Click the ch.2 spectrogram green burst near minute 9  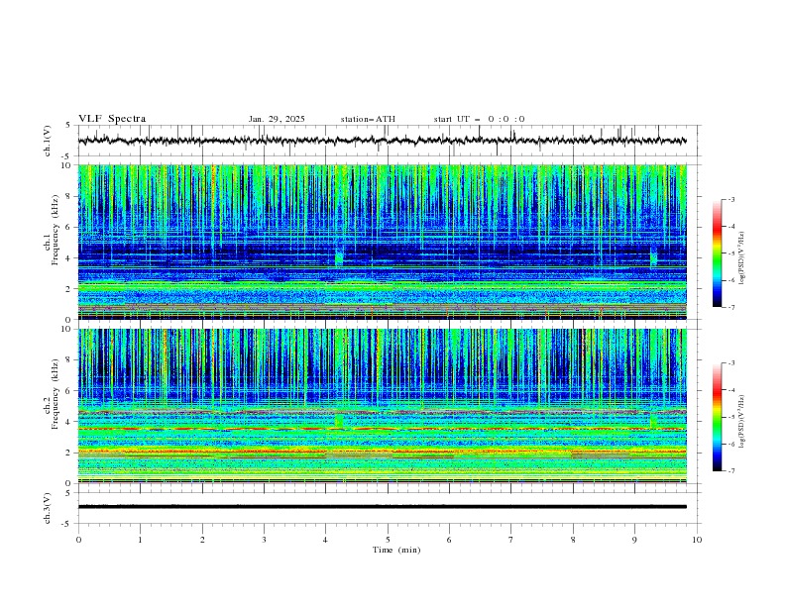click(653, 421)
